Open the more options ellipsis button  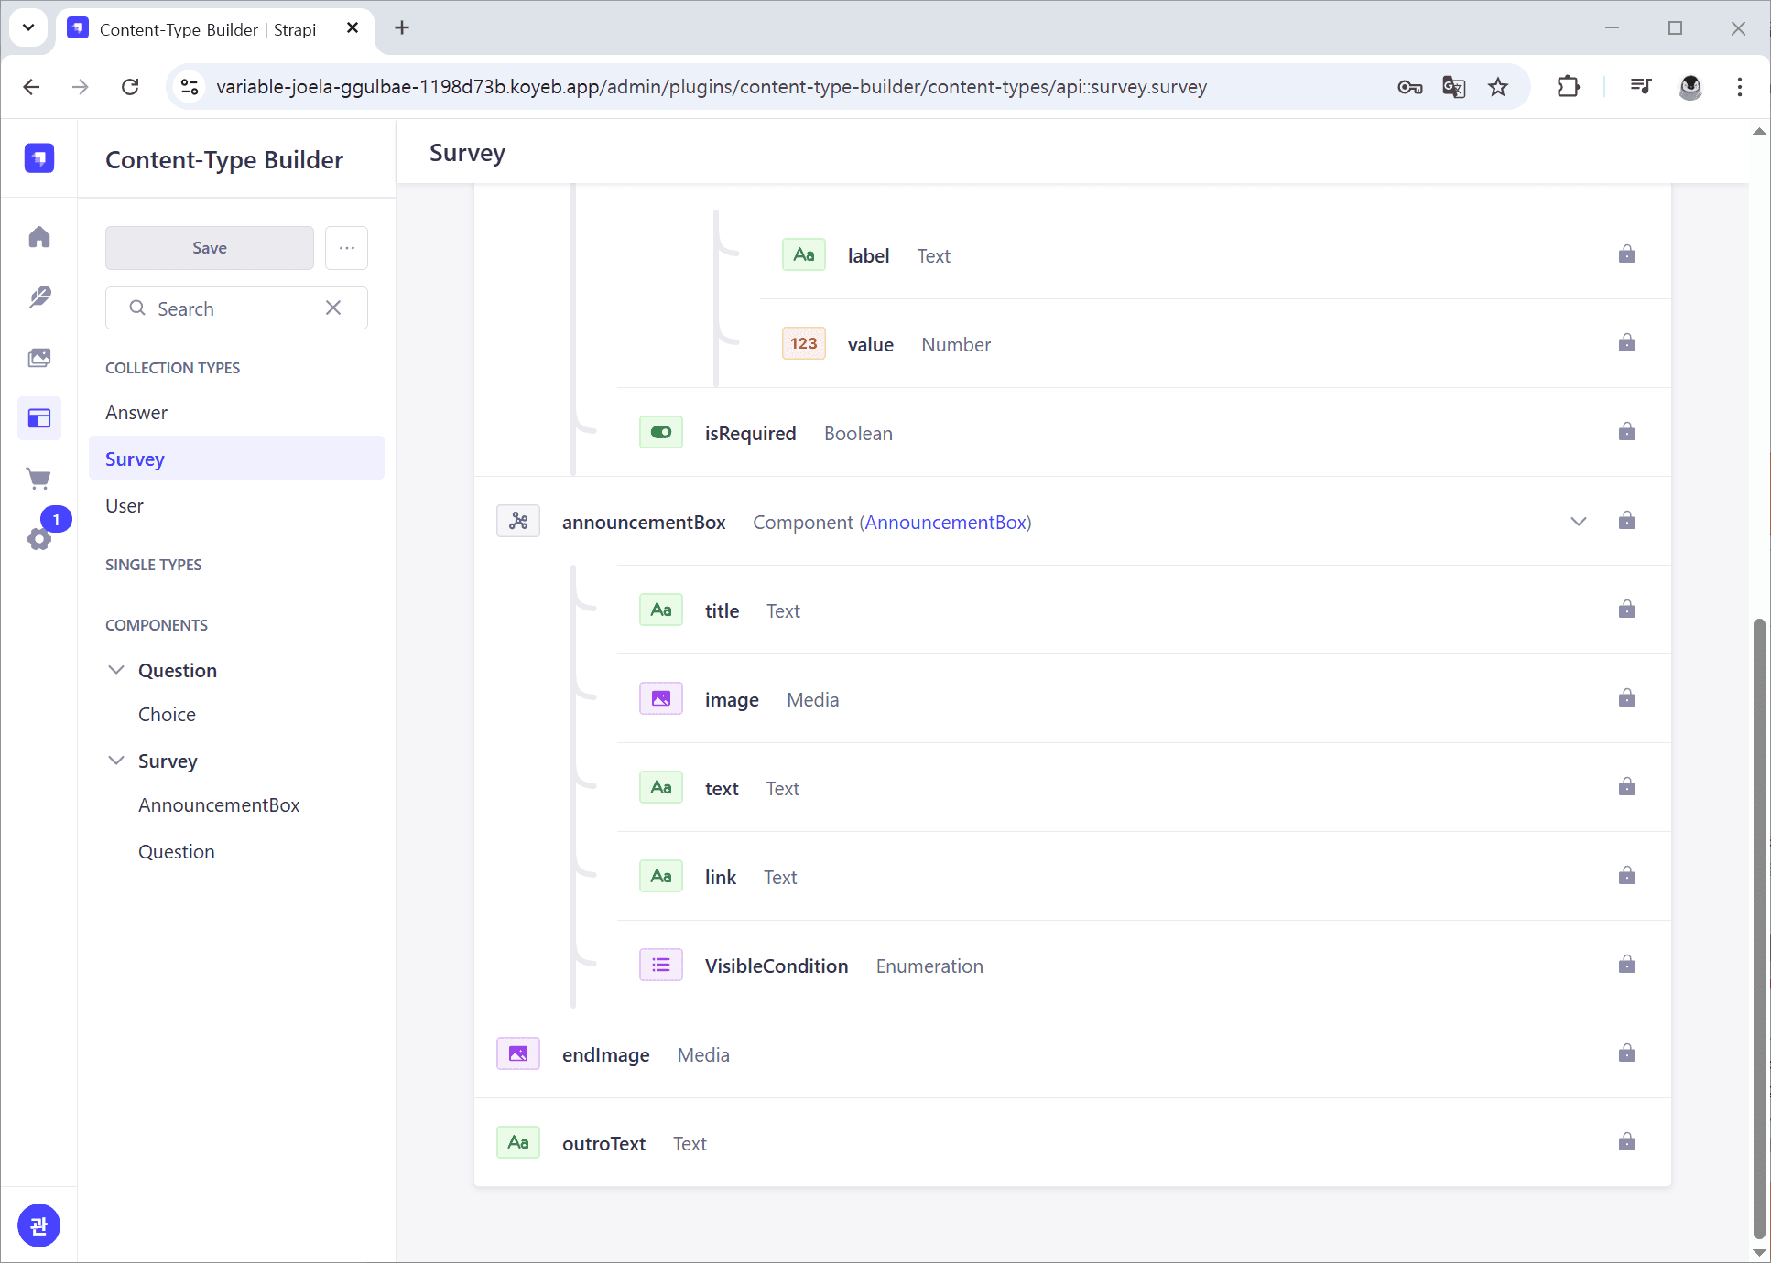[346, 248]
